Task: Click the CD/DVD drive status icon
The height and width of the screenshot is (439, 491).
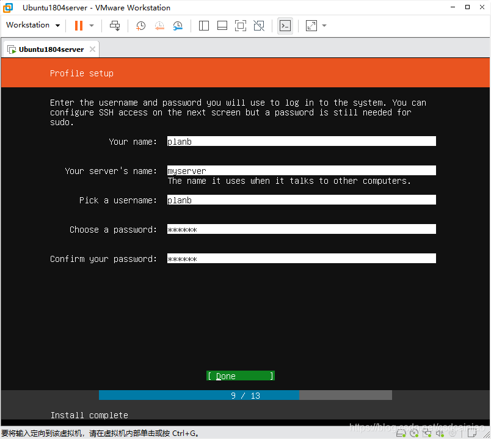Action: click(x=414, y=434)
